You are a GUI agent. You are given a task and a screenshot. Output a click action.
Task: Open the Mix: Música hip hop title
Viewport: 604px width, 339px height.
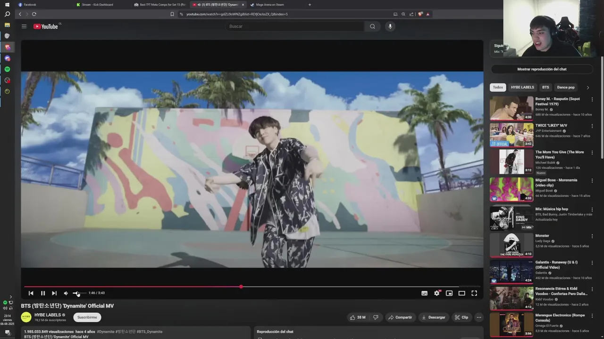coord(552,209)
